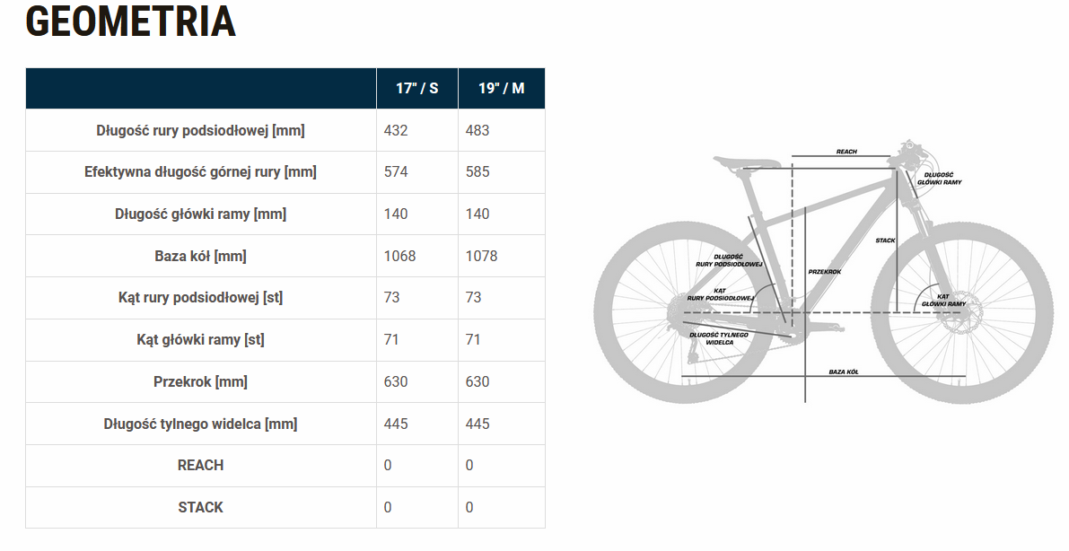Select the 19" / M size column header

pos(500,89)
